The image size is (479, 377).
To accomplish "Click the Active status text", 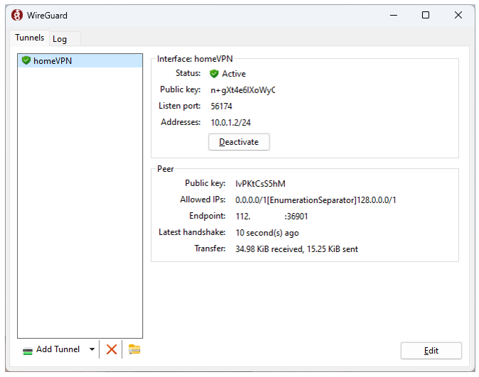I will tap(234, 74).
